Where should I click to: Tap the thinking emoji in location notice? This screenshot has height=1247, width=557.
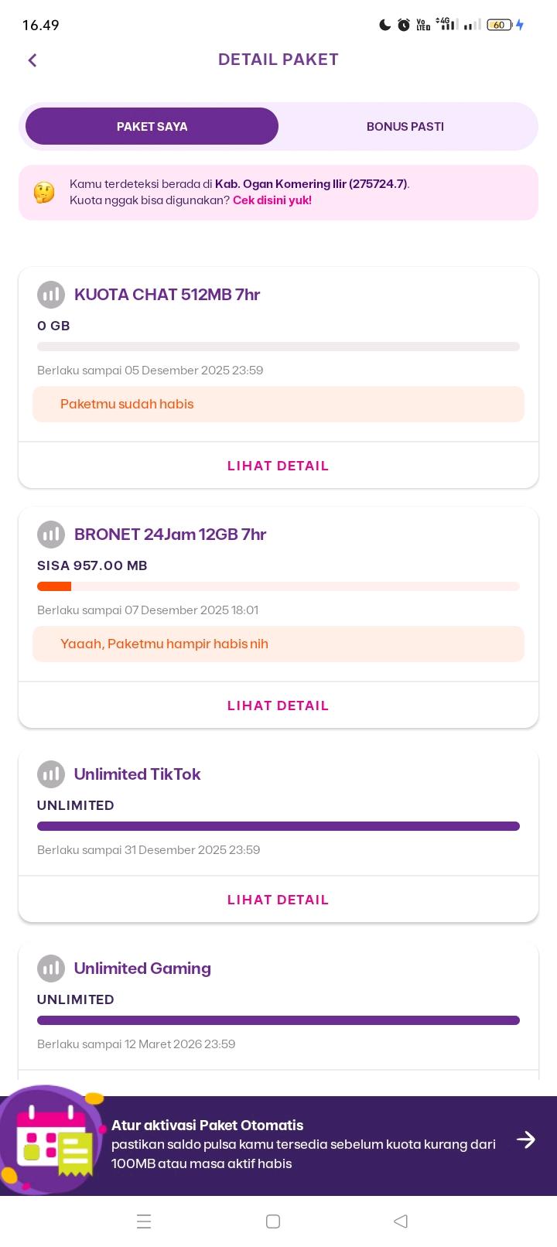click(44, 192)
